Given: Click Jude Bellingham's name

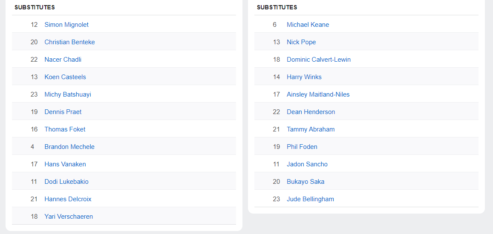Looking at the screenshot, I should (x=310, y=199).
